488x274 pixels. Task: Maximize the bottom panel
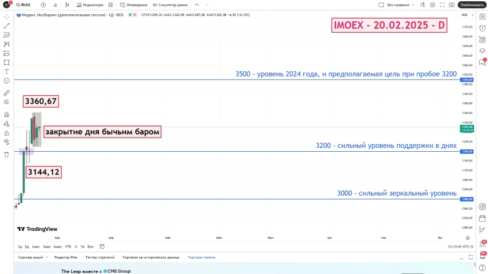coord(471,257)
